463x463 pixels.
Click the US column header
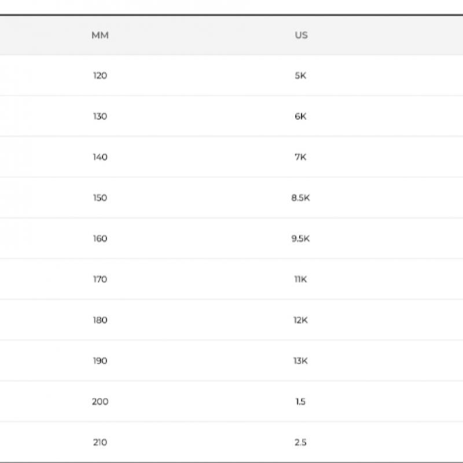(x=301, y=35)
